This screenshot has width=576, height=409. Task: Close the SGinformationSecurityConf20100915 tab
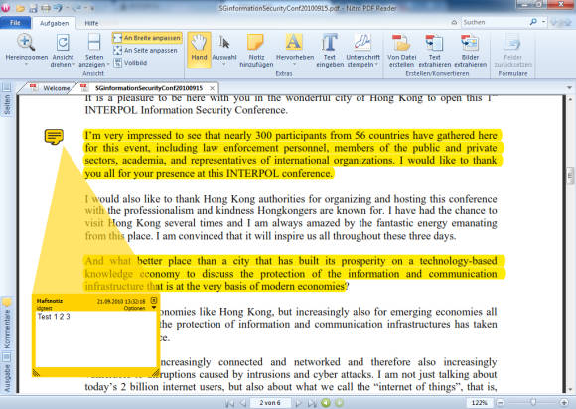[212, 88]
